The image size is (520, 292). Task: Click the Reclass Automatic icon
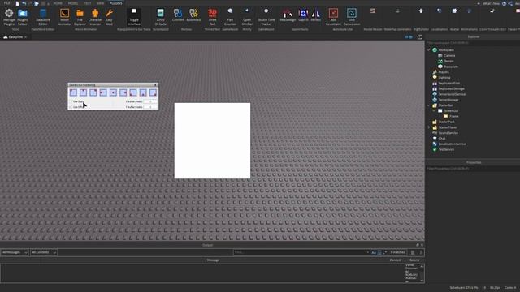193,15
